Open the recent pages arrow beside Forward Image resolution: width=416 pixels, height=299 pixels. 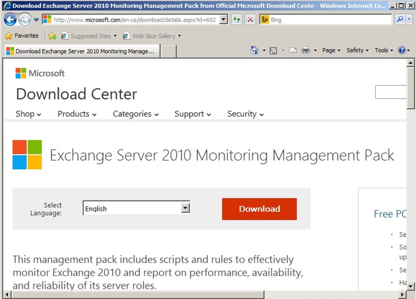click(36, 20)
